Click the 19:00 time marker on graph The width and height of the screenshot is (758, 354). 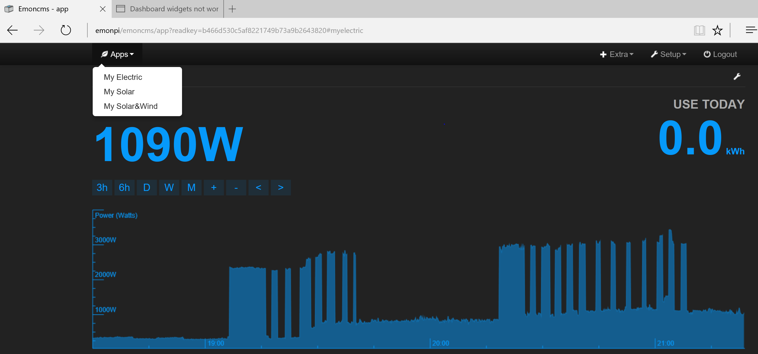(x=216, y=343)
